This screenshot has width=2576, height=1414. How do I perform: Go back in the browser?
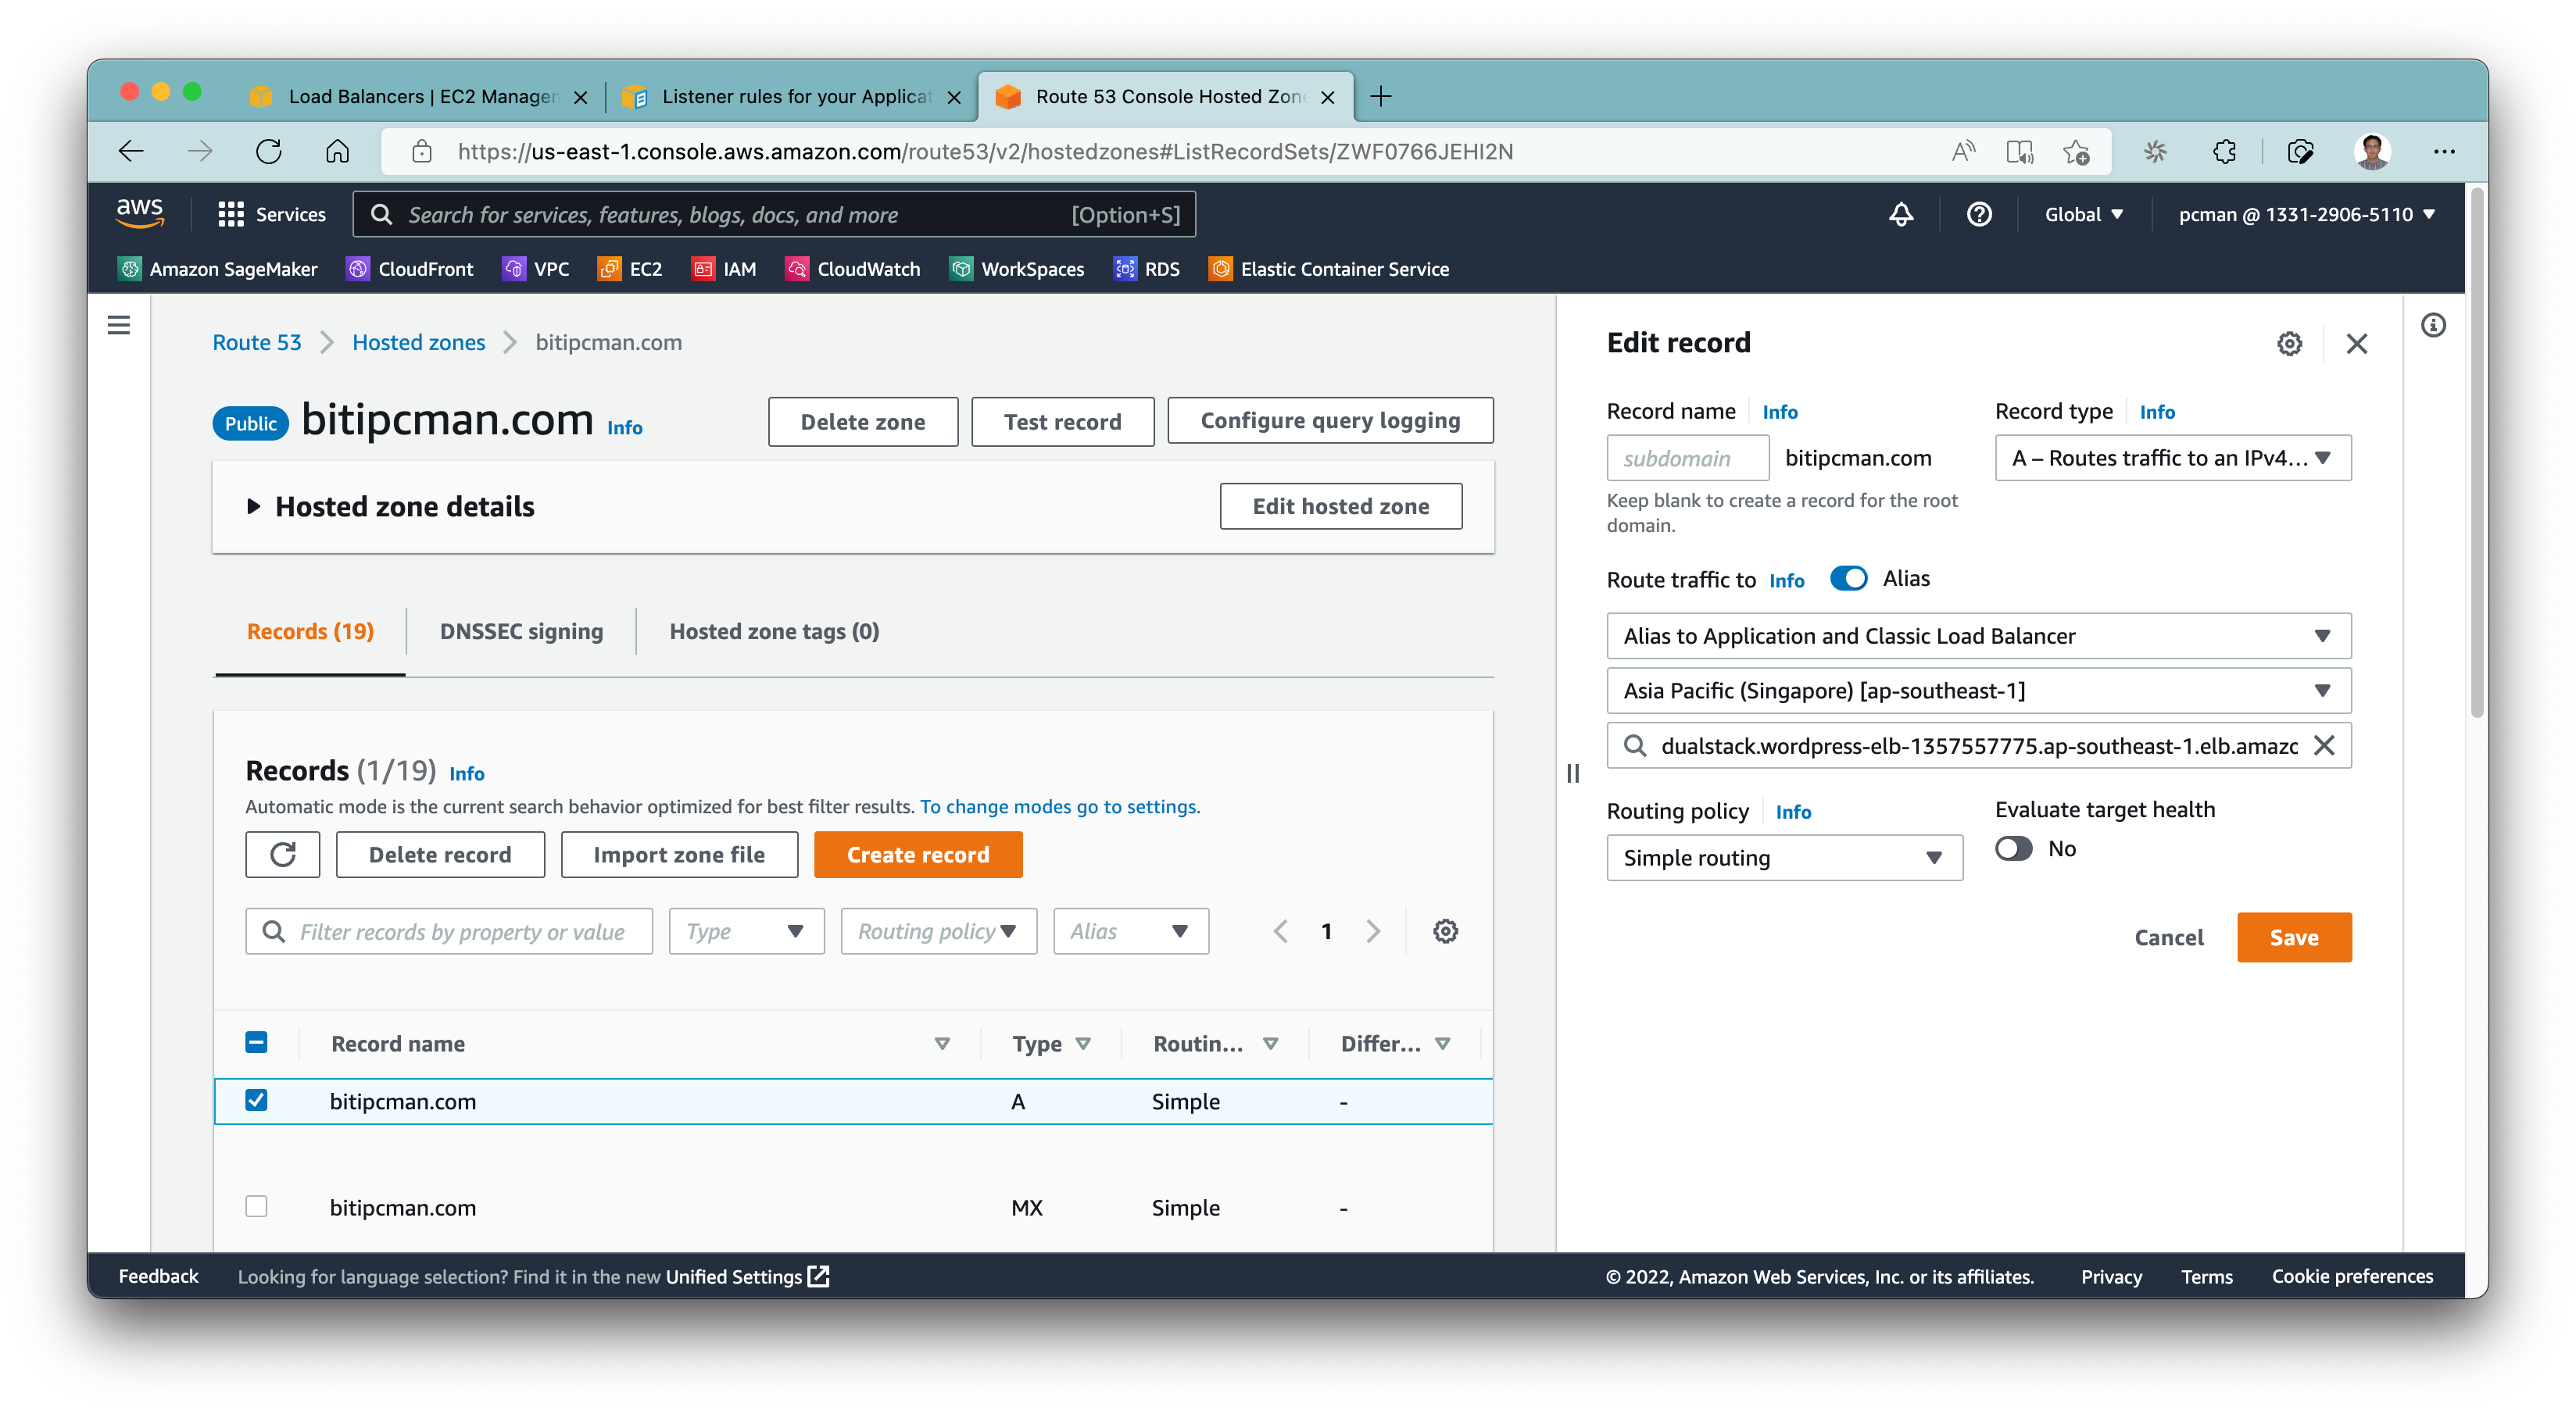point(131,152)
